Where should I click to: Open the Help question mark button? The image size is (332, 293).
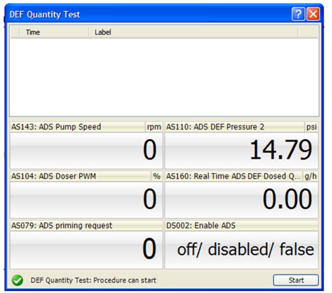(x=298, y=14)
